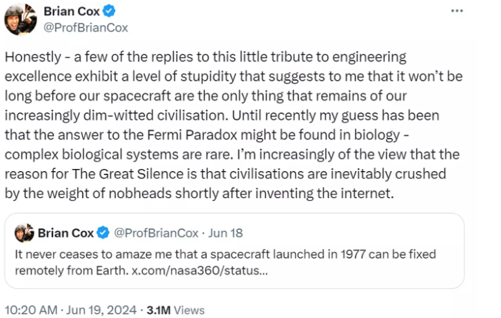Viewport: 501px width, 318px height.
Task: Click the @ProfBrianCox handle under the top name
Action: [x=85, y=28]
